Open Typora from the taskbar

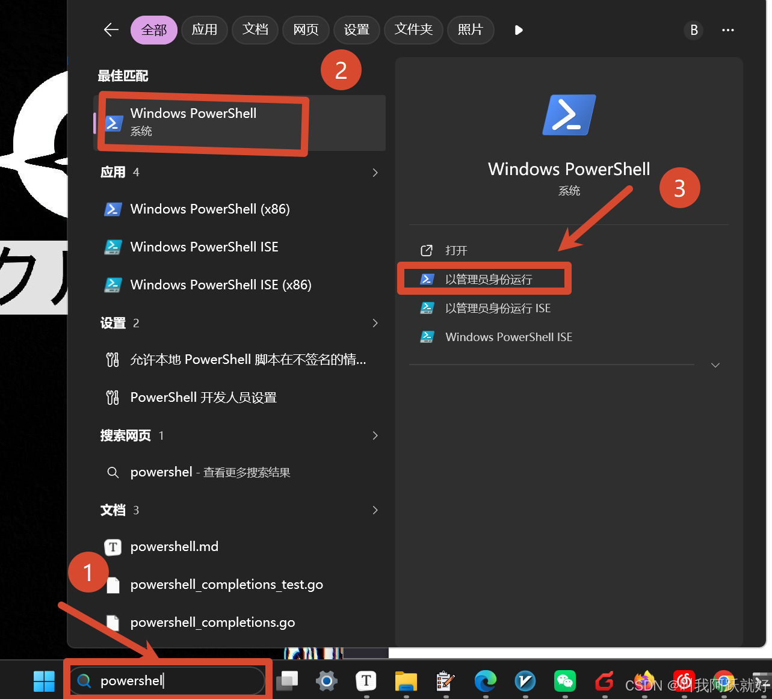(x=366, y=681)
